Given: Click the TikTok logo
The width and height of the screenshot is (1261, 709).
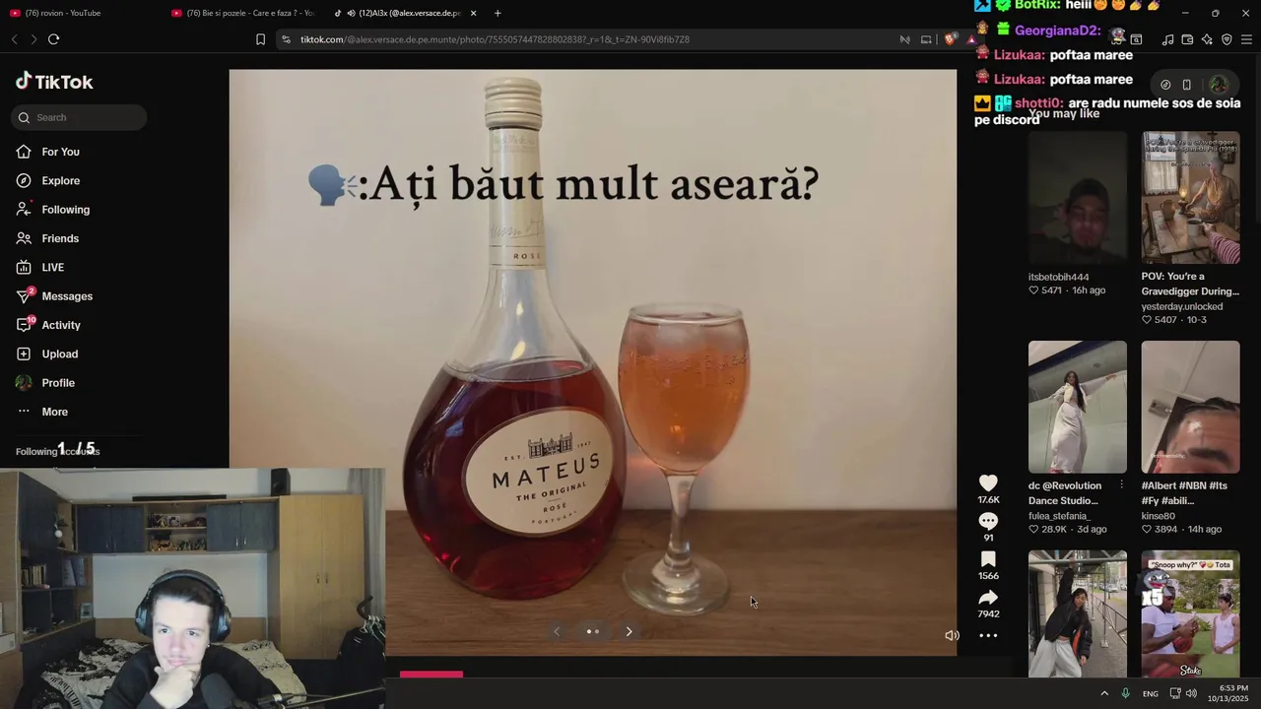Looking at the screenshot, I should pos(54,82).
